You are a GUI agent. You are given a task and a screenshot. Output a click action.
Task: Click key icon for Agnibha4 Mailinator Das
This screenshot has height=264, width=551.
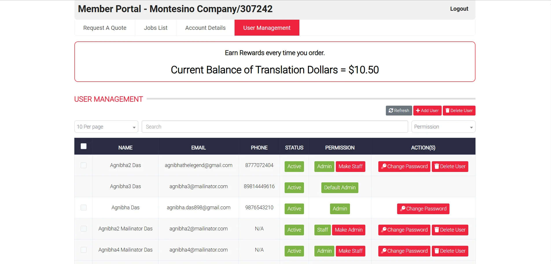384,251
